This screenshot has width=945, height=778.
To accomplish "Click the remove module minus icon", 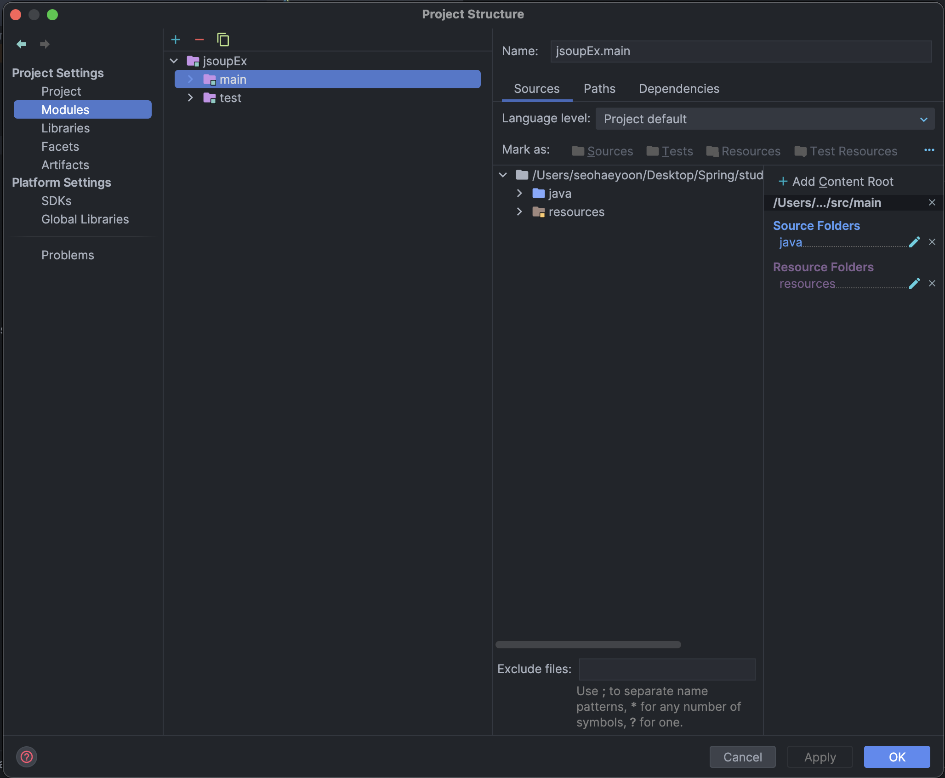I will pyautogui.click(x=199, y=40).
